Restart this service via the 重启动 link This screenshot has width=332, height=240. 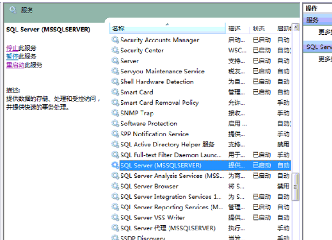pyautogui.click(x=15, y=65)
